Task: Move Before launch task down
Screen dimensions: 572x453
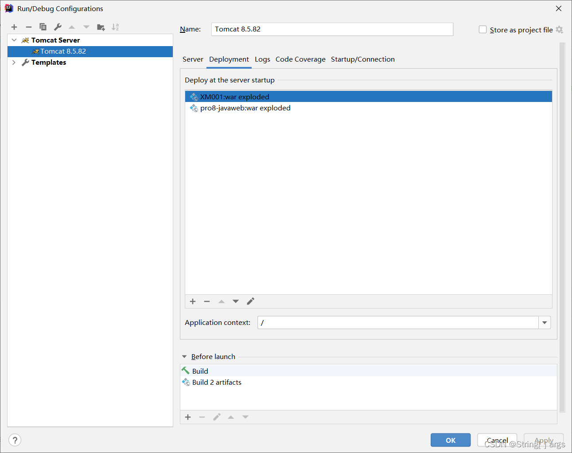Action: tap(245, 417)
